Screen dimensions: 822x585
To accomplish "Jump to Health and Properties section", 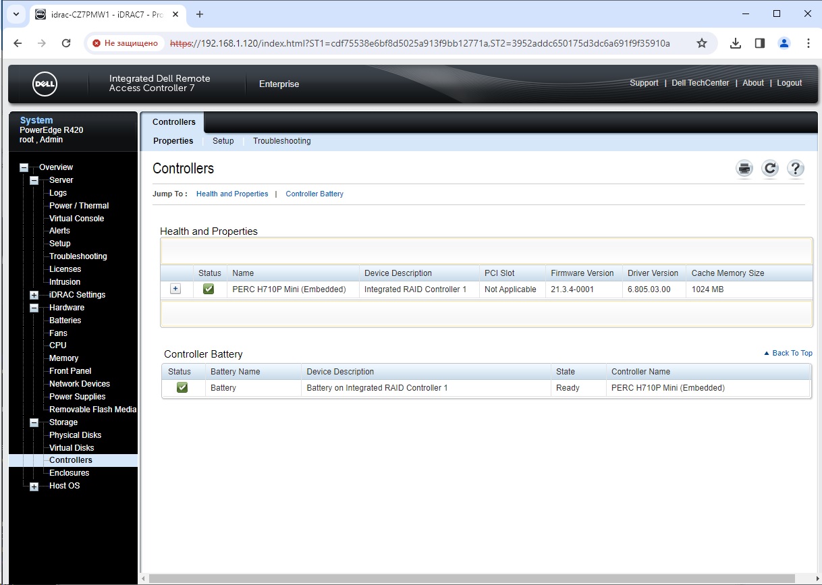I will coord(232,194).
